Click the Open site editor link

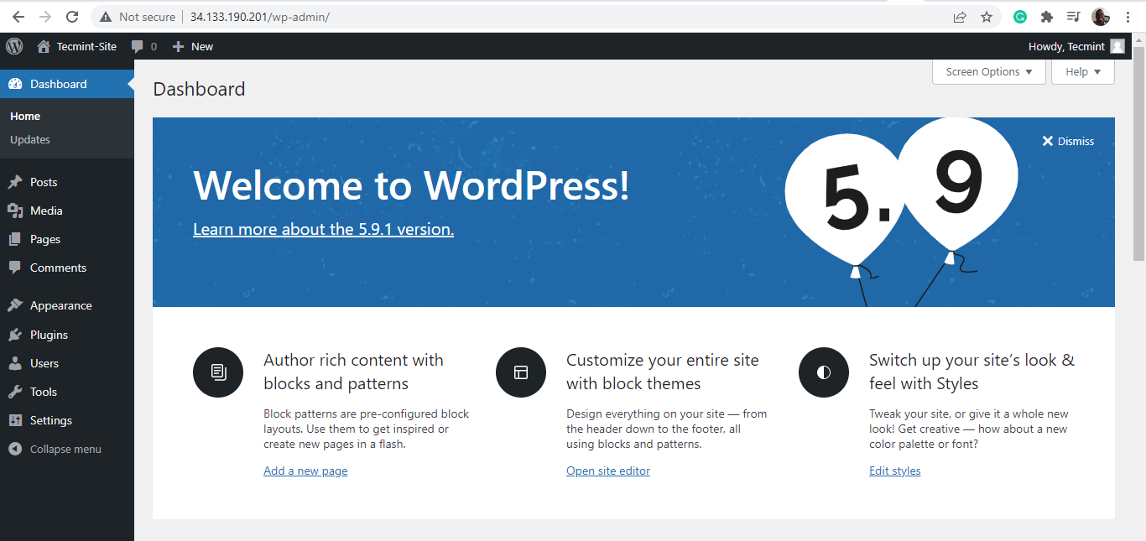(608, 471)
